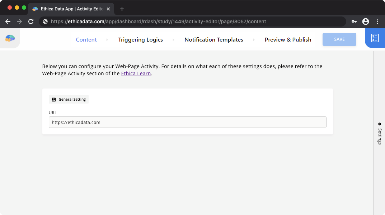The width and height of the screenshot is (385, 215).
Task: Open the browser profile avatar
Action: [x=366, y=21]
